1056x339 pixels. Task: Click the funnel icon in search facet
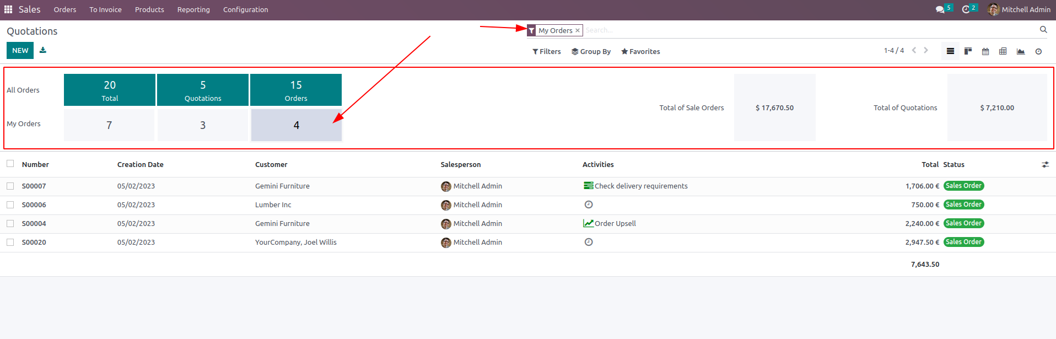[531, 30]
